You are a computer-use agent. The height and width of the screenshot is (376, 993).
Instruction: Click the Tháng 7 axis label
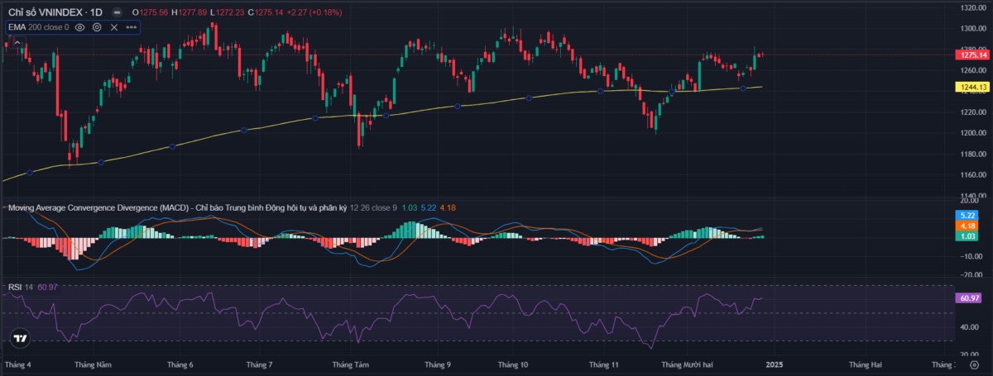coord(259,364)
